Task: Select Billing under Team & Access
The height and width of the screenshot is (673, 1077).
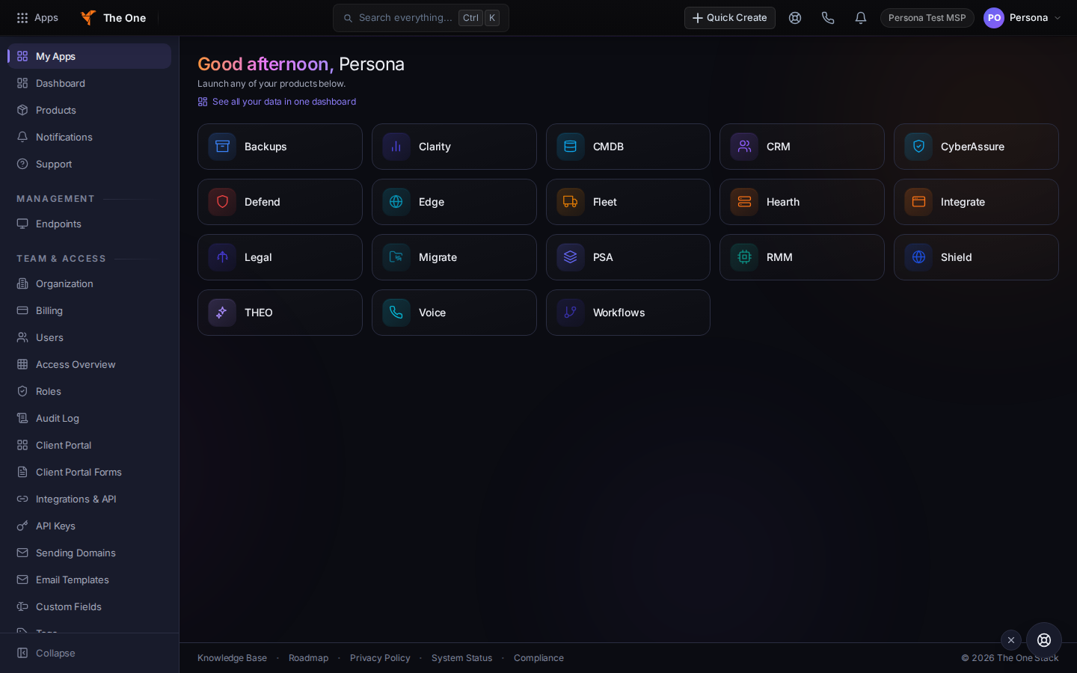Action: pos(90,310)
